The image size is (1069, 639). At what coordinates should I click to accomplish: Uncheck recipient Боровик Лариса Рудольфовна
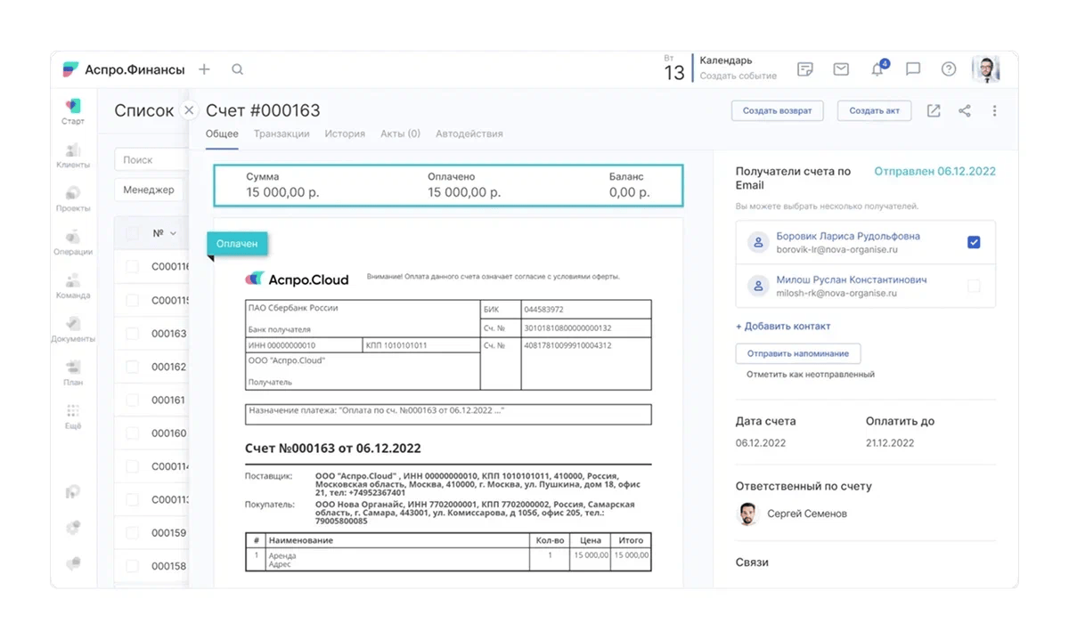pyautogui.click(x=974, y=242)
